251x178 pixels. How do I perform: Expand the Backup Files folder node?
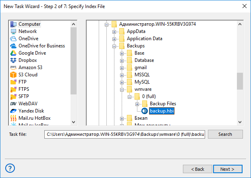(137, 104)
